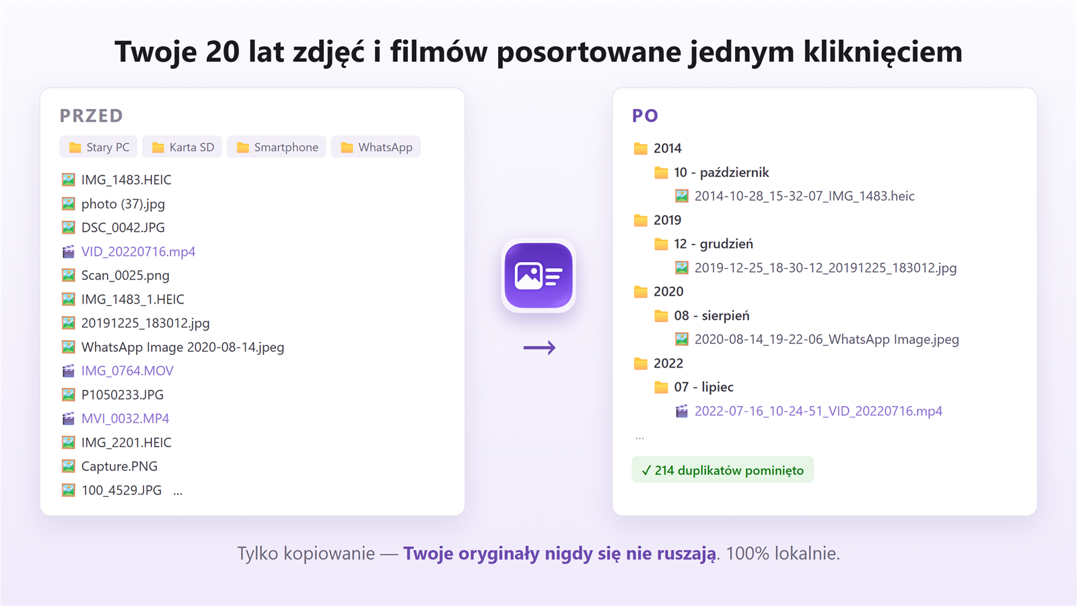Click the folder icon of 07 - lipiec

click(x=661, y=387)
